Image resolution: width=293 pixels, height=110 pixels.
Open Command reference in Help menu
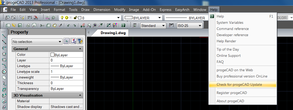(233, 29)
